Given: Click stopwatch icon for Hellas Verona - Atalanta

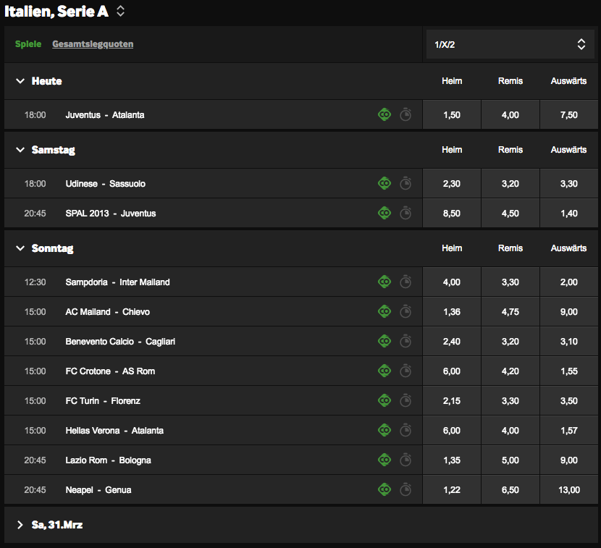Looking at the screenshot, I should (405, 430).
